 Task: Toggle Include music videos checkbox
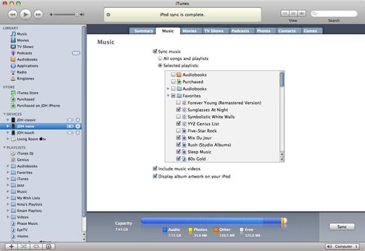click(155, 169)
